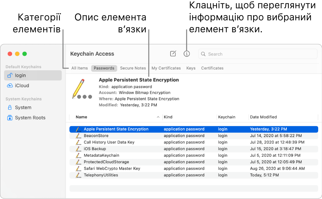Viewport: 322px width, 199px height.
Task: Open the Certificates tab
Action: coord(212,68)
